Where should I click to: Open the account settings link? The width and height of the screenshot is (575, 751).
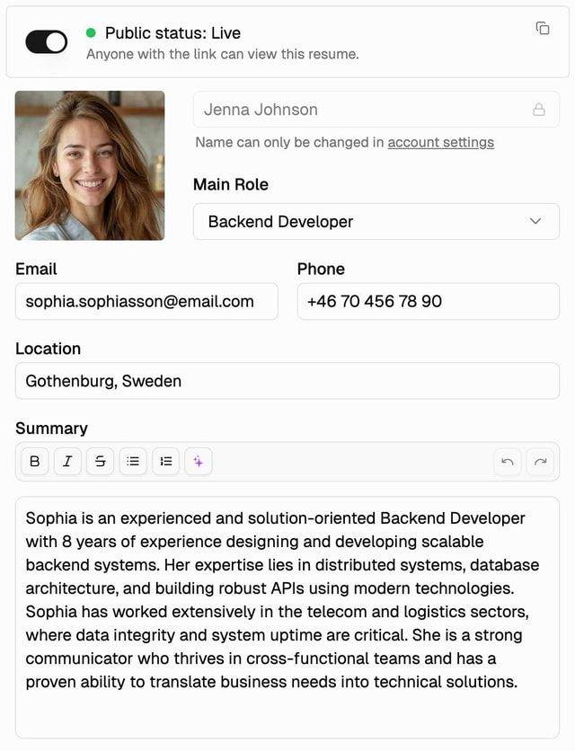(x=440, y=142)
